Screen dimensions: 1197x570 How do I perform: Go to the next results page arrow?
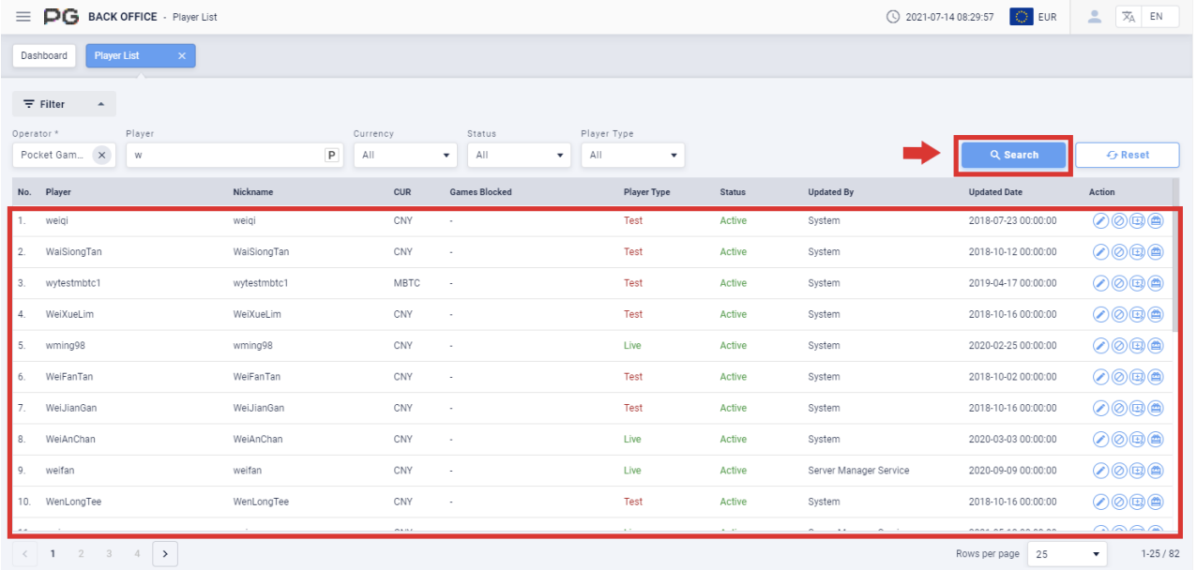[x=165, y=554]
